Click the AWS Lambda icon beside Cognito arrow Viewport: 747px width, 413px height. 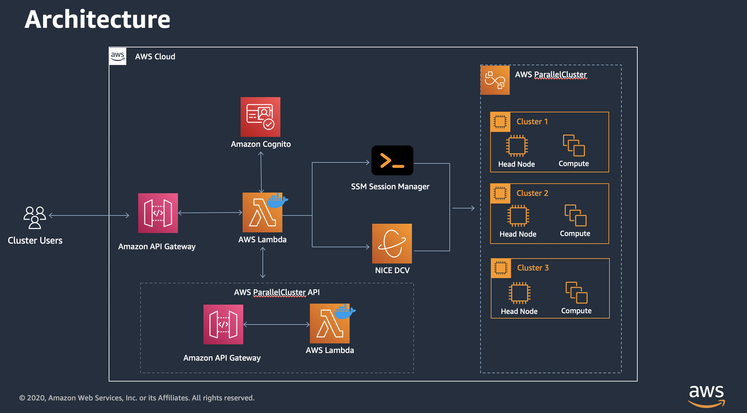(x=262, y=212)
